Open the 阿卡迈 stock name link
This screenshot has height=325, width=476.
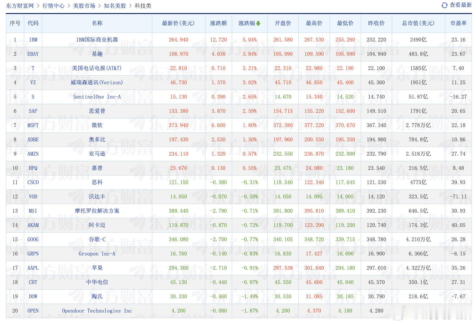(97, 225)
